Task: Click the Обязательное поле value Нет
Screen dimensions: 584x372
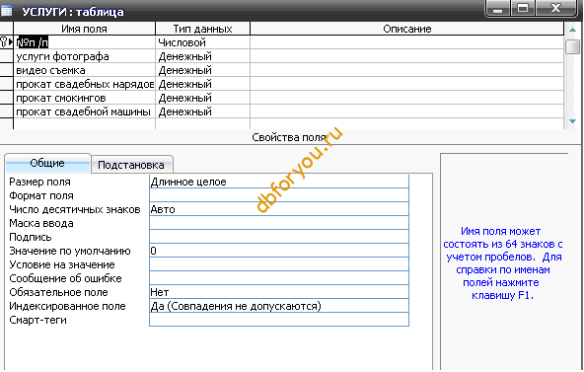Action: (279, 292)
